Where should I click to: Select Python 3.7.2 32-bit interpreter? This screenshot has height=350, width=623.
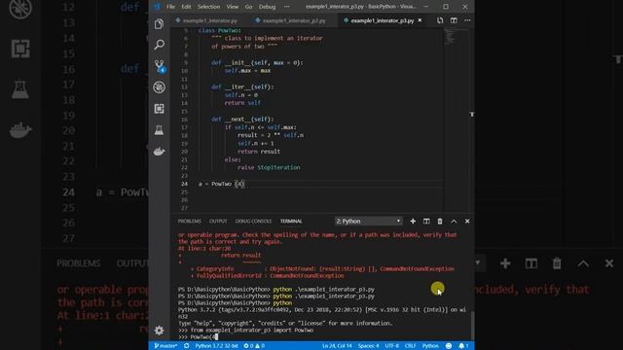point(216,346)
